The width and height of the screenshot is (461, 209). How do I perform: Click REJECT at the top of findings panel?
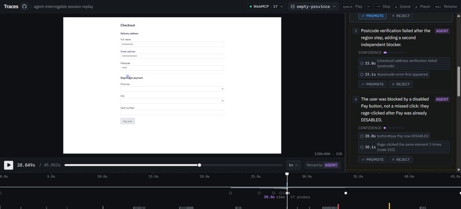point(400,16)
